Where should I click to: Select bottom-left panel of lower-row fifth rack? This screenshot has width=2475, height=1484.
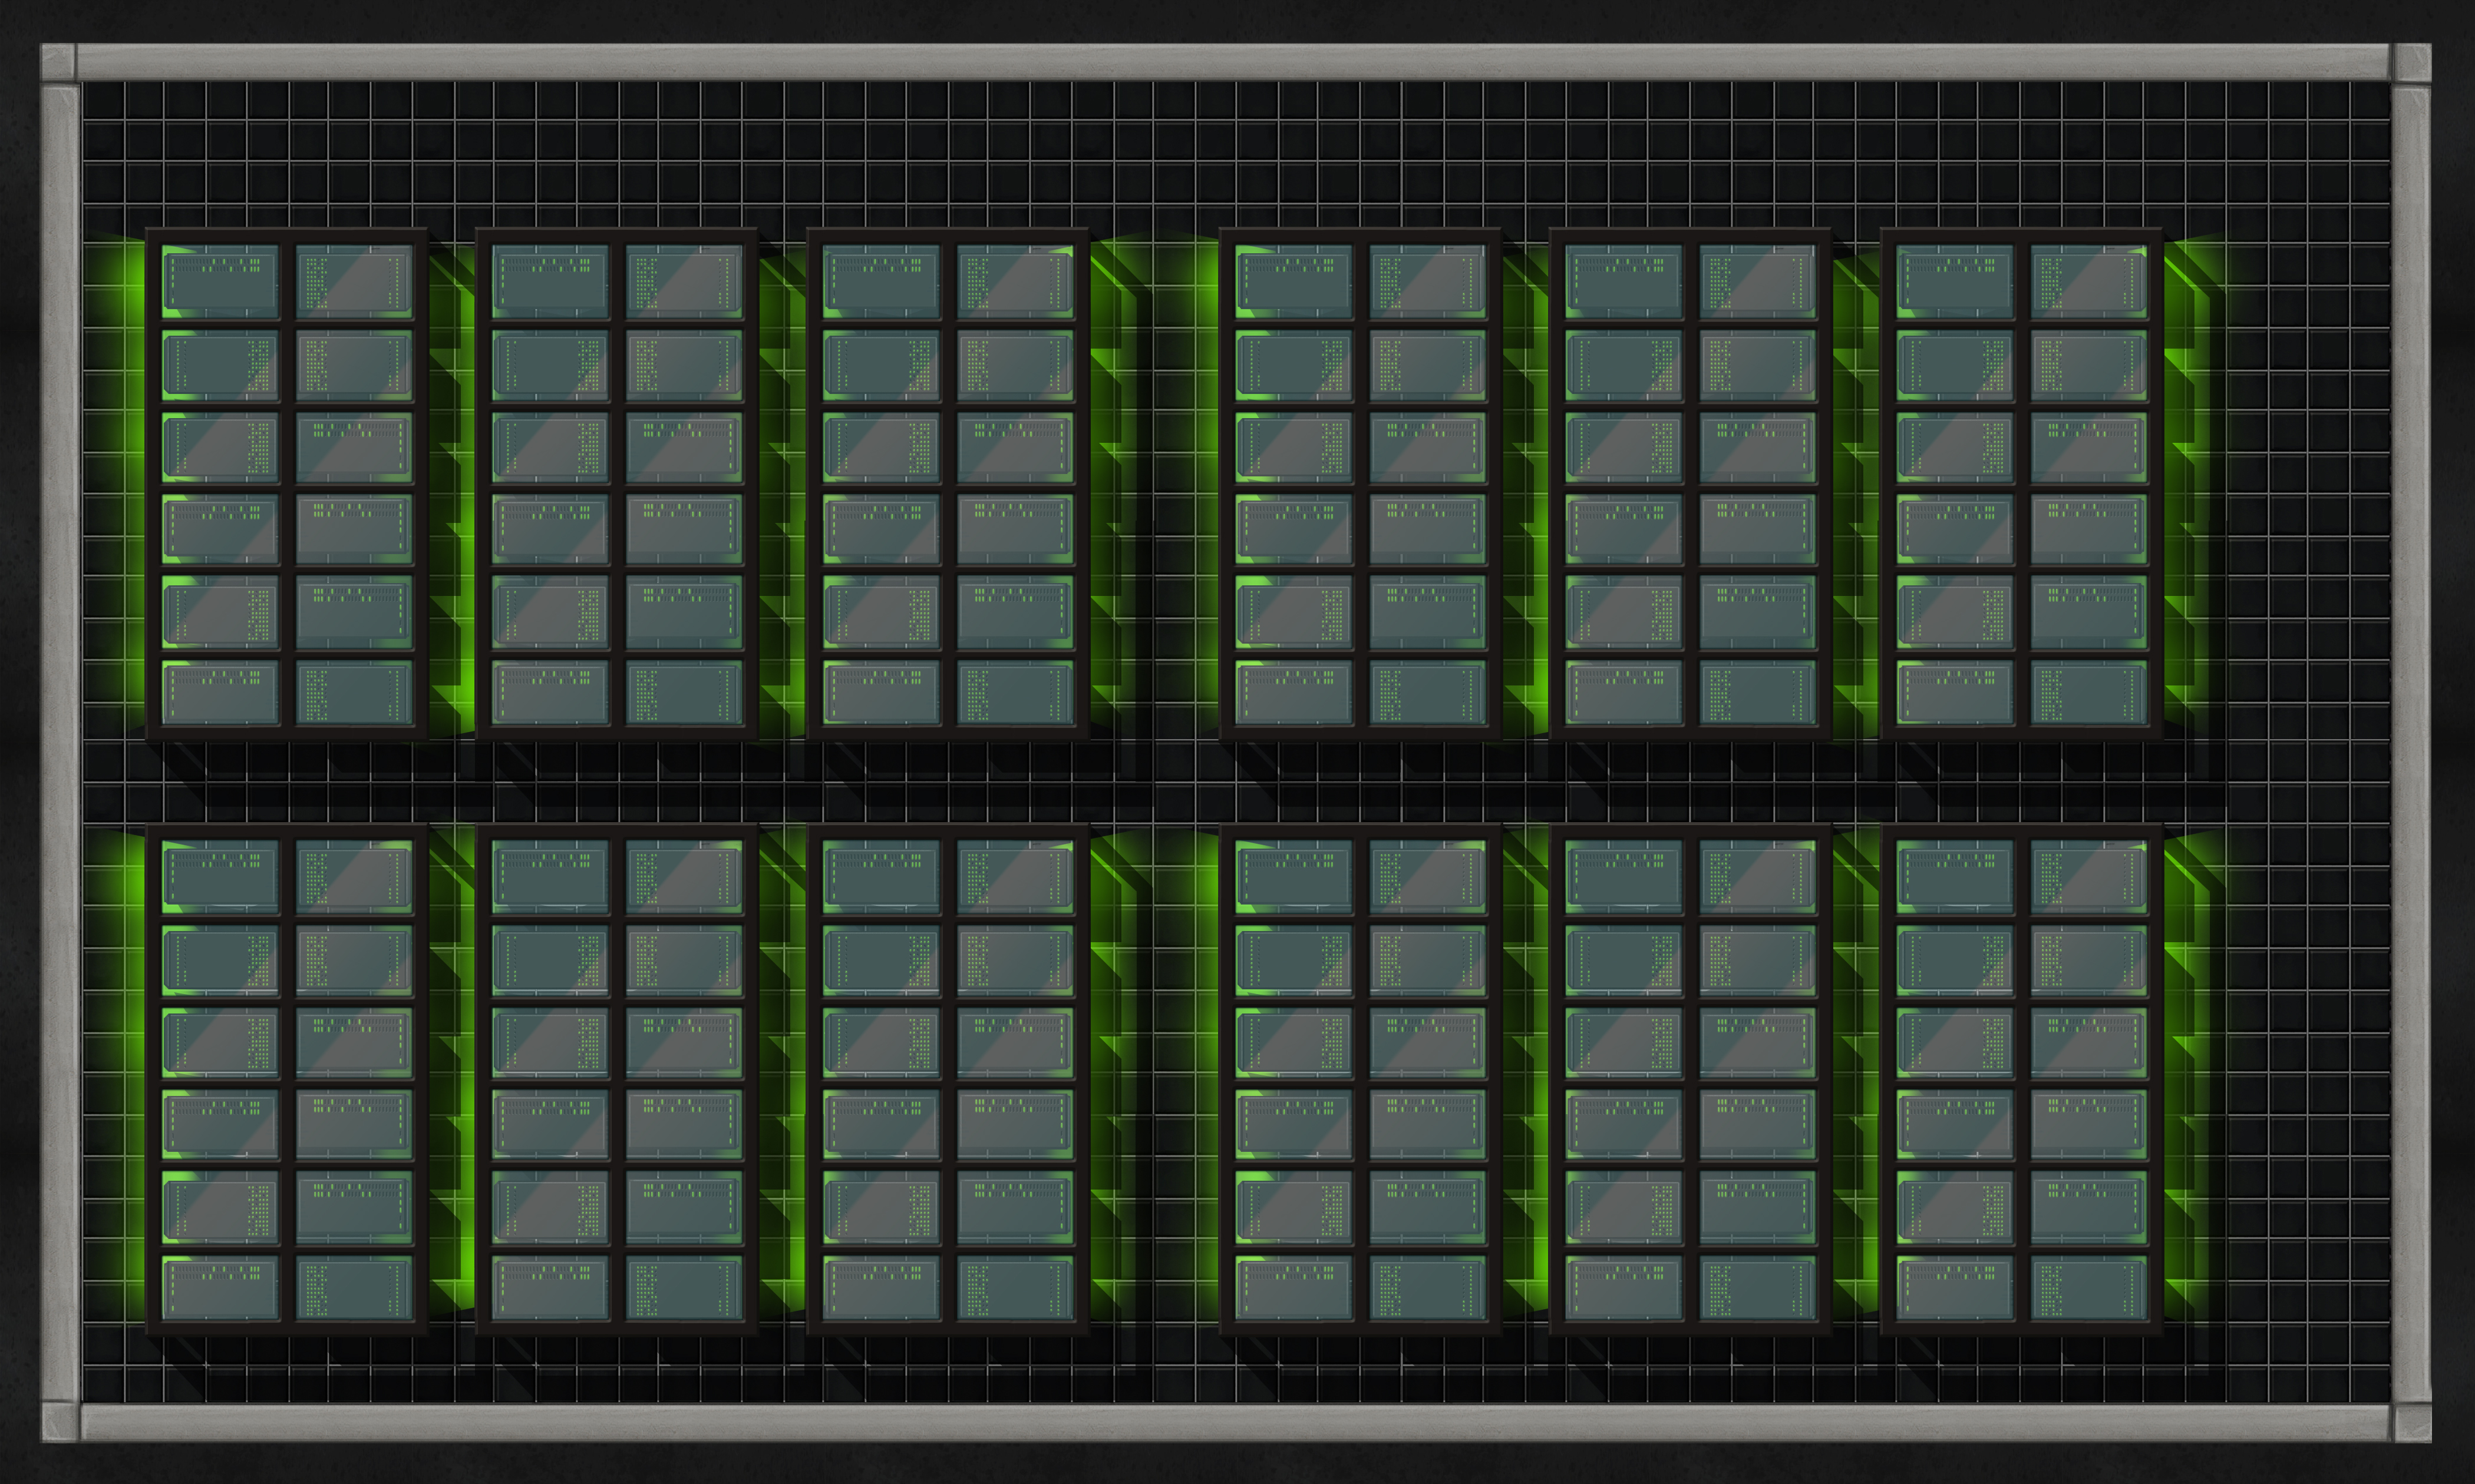coord(1623,1288)
